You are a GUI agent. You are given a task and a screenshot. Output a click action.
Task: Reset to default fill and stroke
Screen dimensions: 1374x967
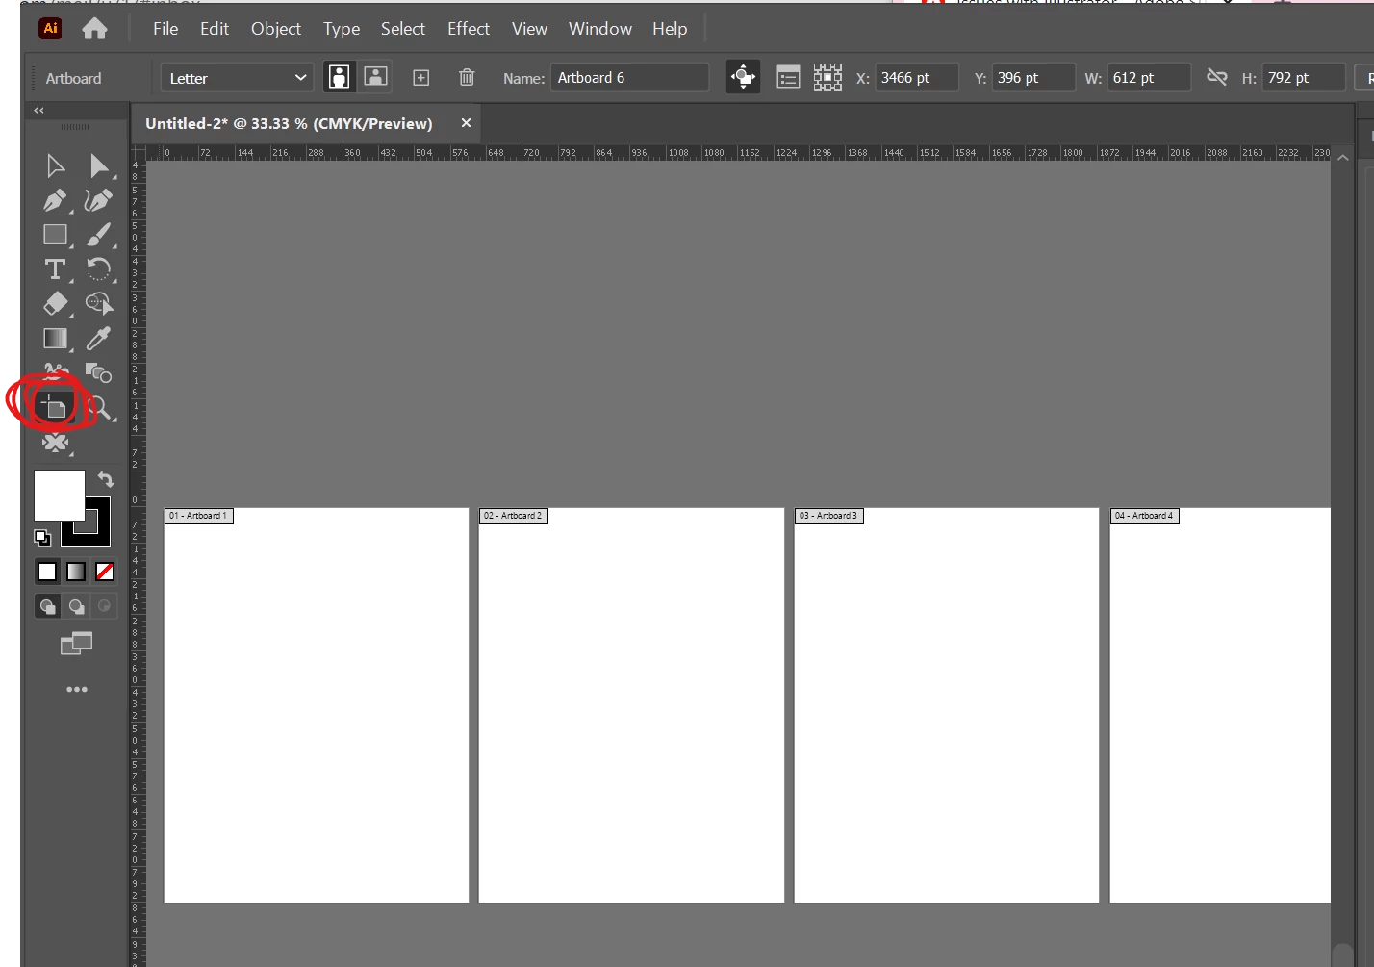pyautogui.click(x=42, y=538)
